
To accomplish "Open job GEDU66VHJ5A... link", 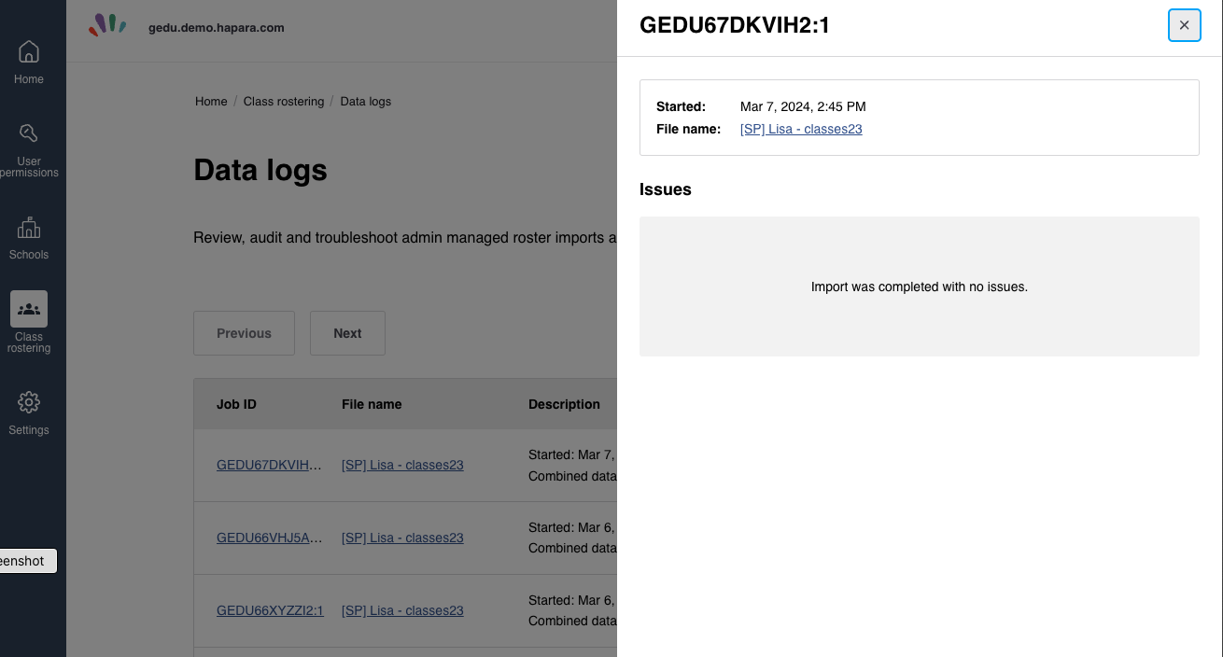I will [x=270, y=538].
